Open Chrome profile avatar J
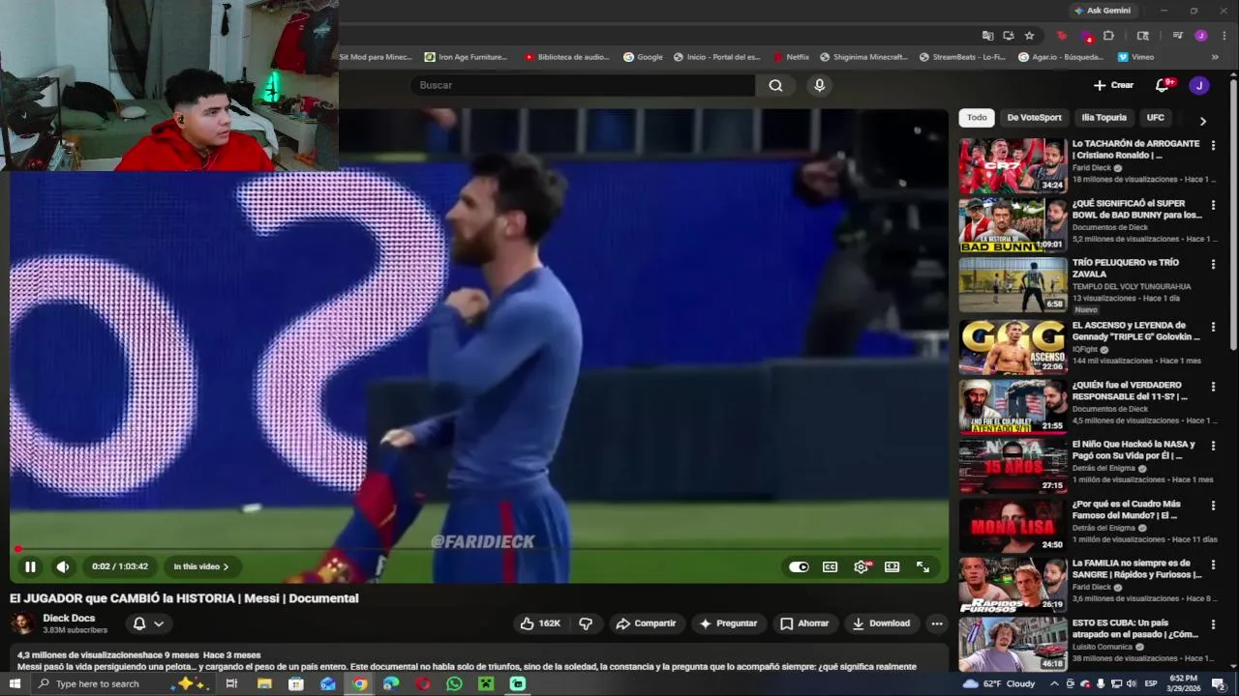The width and height of the screenshot is (1239, 696). [x=1201, y=36]
